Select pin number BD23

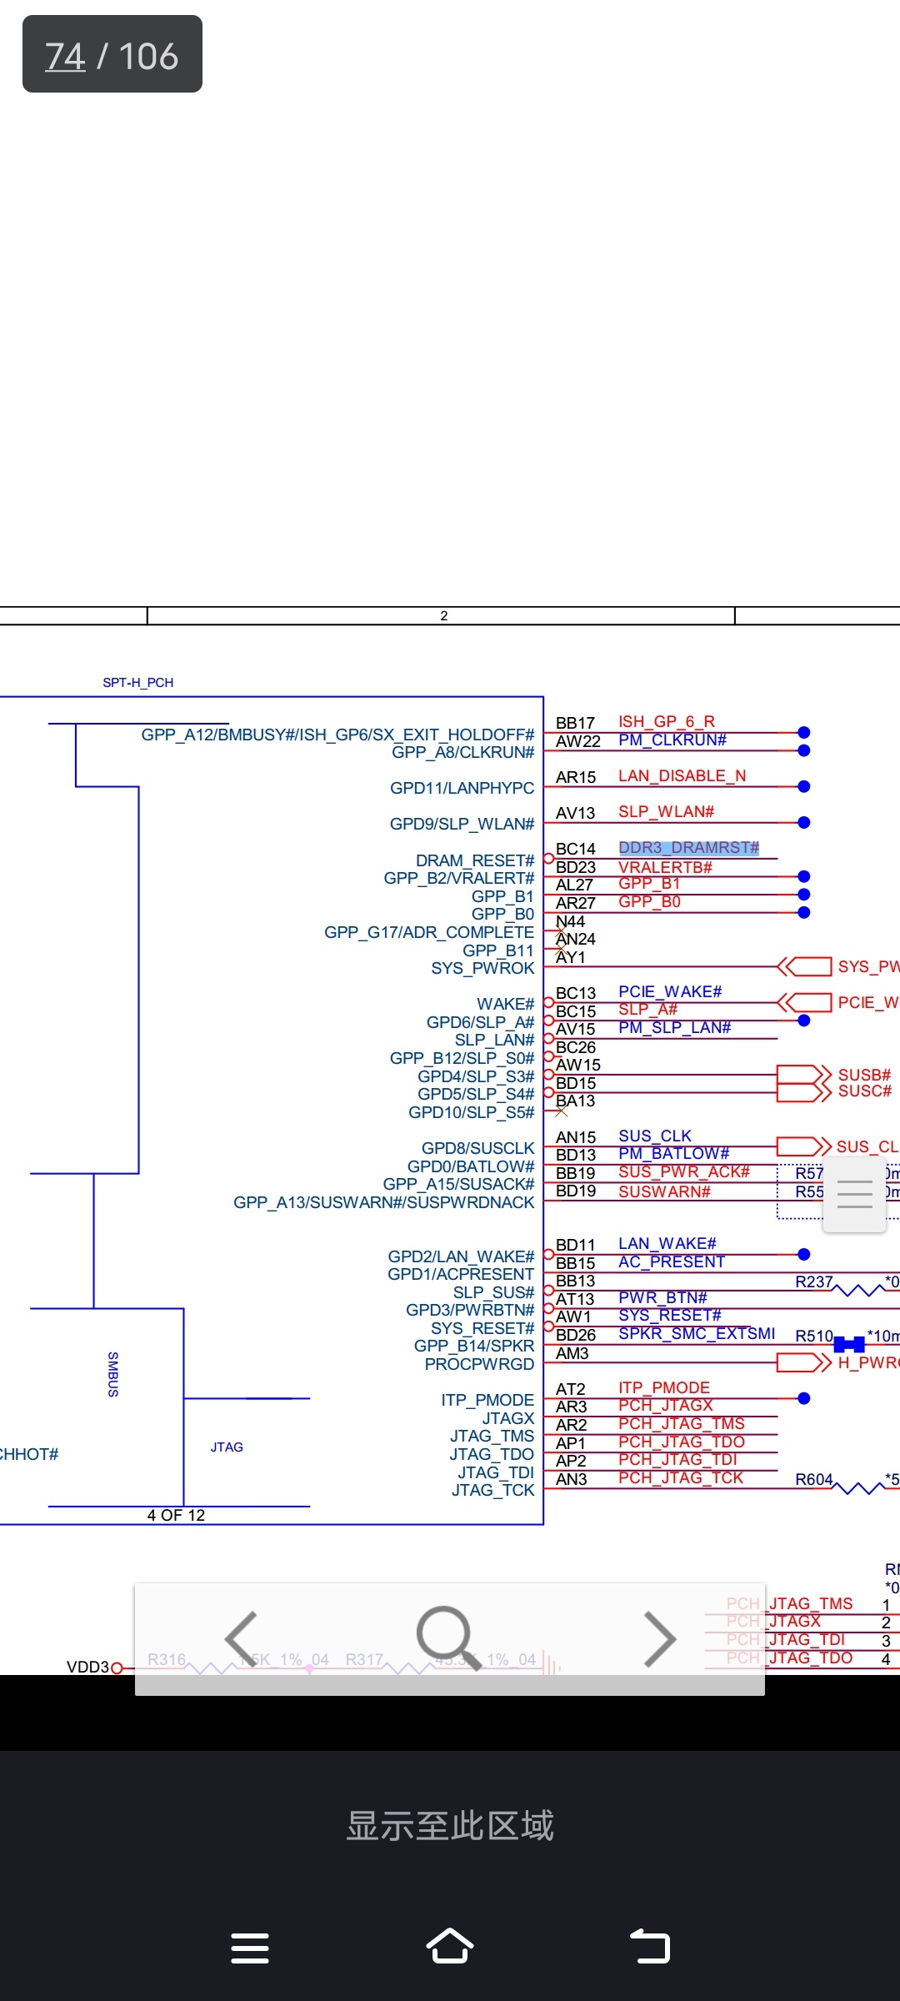(x=576, y=867)
